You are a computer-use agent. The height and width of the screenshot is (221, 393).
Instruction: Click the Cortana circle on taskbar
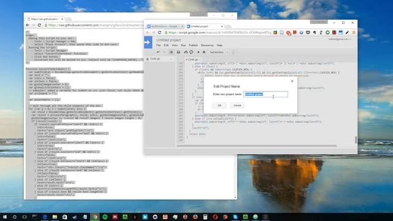click(x=15, y=217)
